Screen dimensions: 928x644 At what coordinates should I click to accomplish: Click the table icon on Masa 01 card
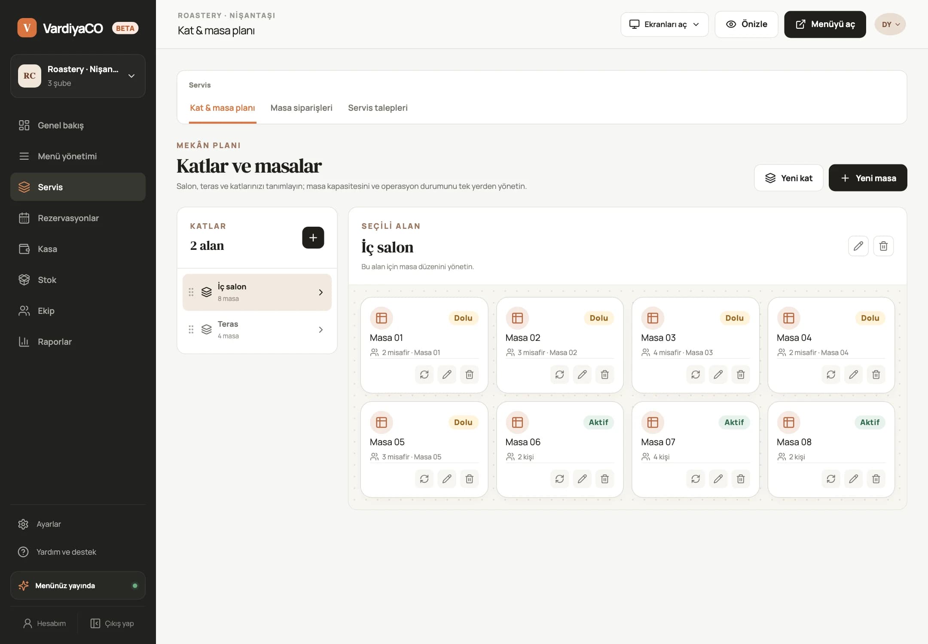click(x=382, y=318)
